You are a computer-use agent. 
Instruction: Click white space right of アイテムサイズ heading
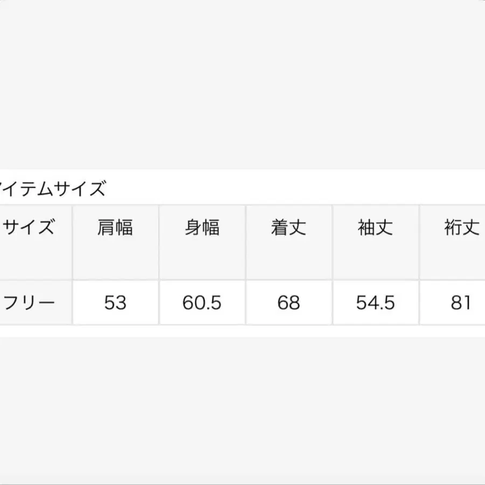[296, 189]
